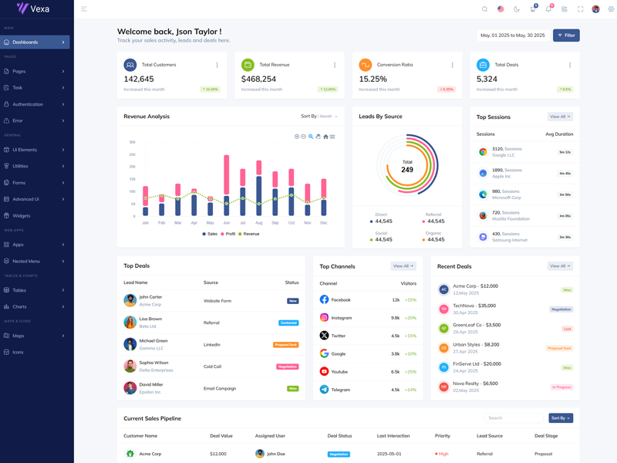The width and height of the screenshot is (617, 463).
Task: Click the chart zoom-in icon
Action: coord(297,137)
